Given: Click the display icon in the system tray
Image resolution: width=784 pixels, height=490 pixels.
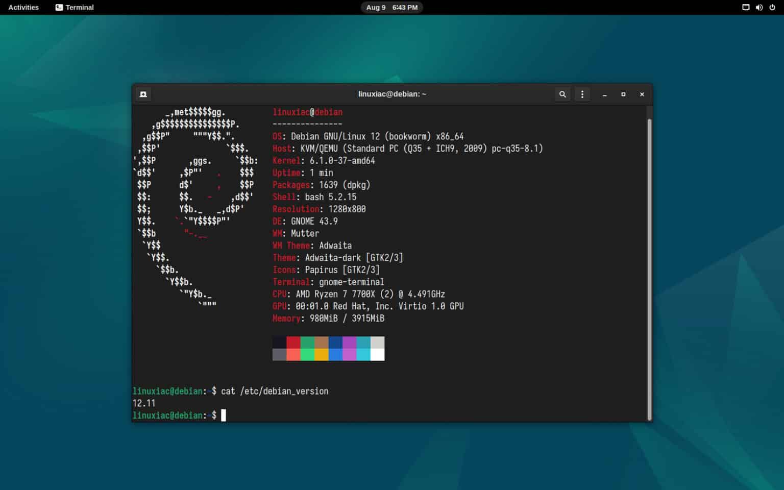Looking at the screenshot, I should [x=745, y=7].
